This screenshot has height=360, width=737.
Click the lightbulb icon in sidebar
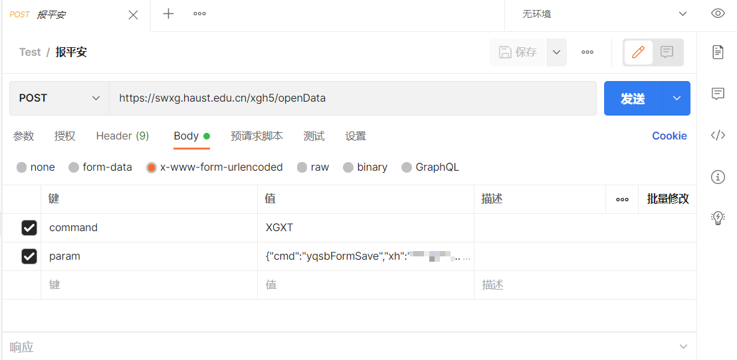pos(718,218)
